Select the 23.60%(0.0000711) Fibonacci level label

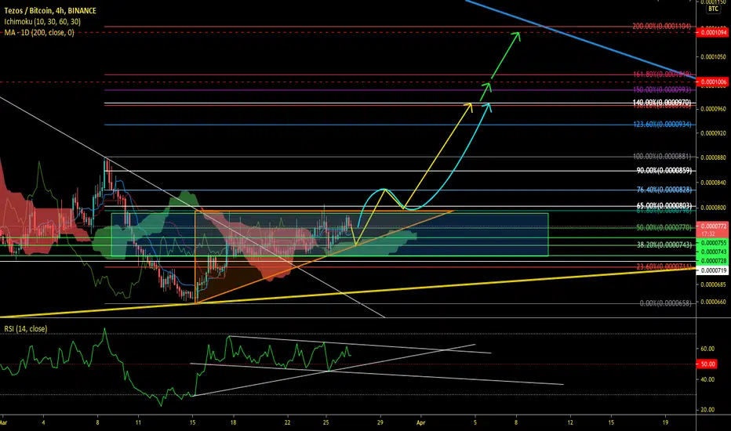pos(664,266)
